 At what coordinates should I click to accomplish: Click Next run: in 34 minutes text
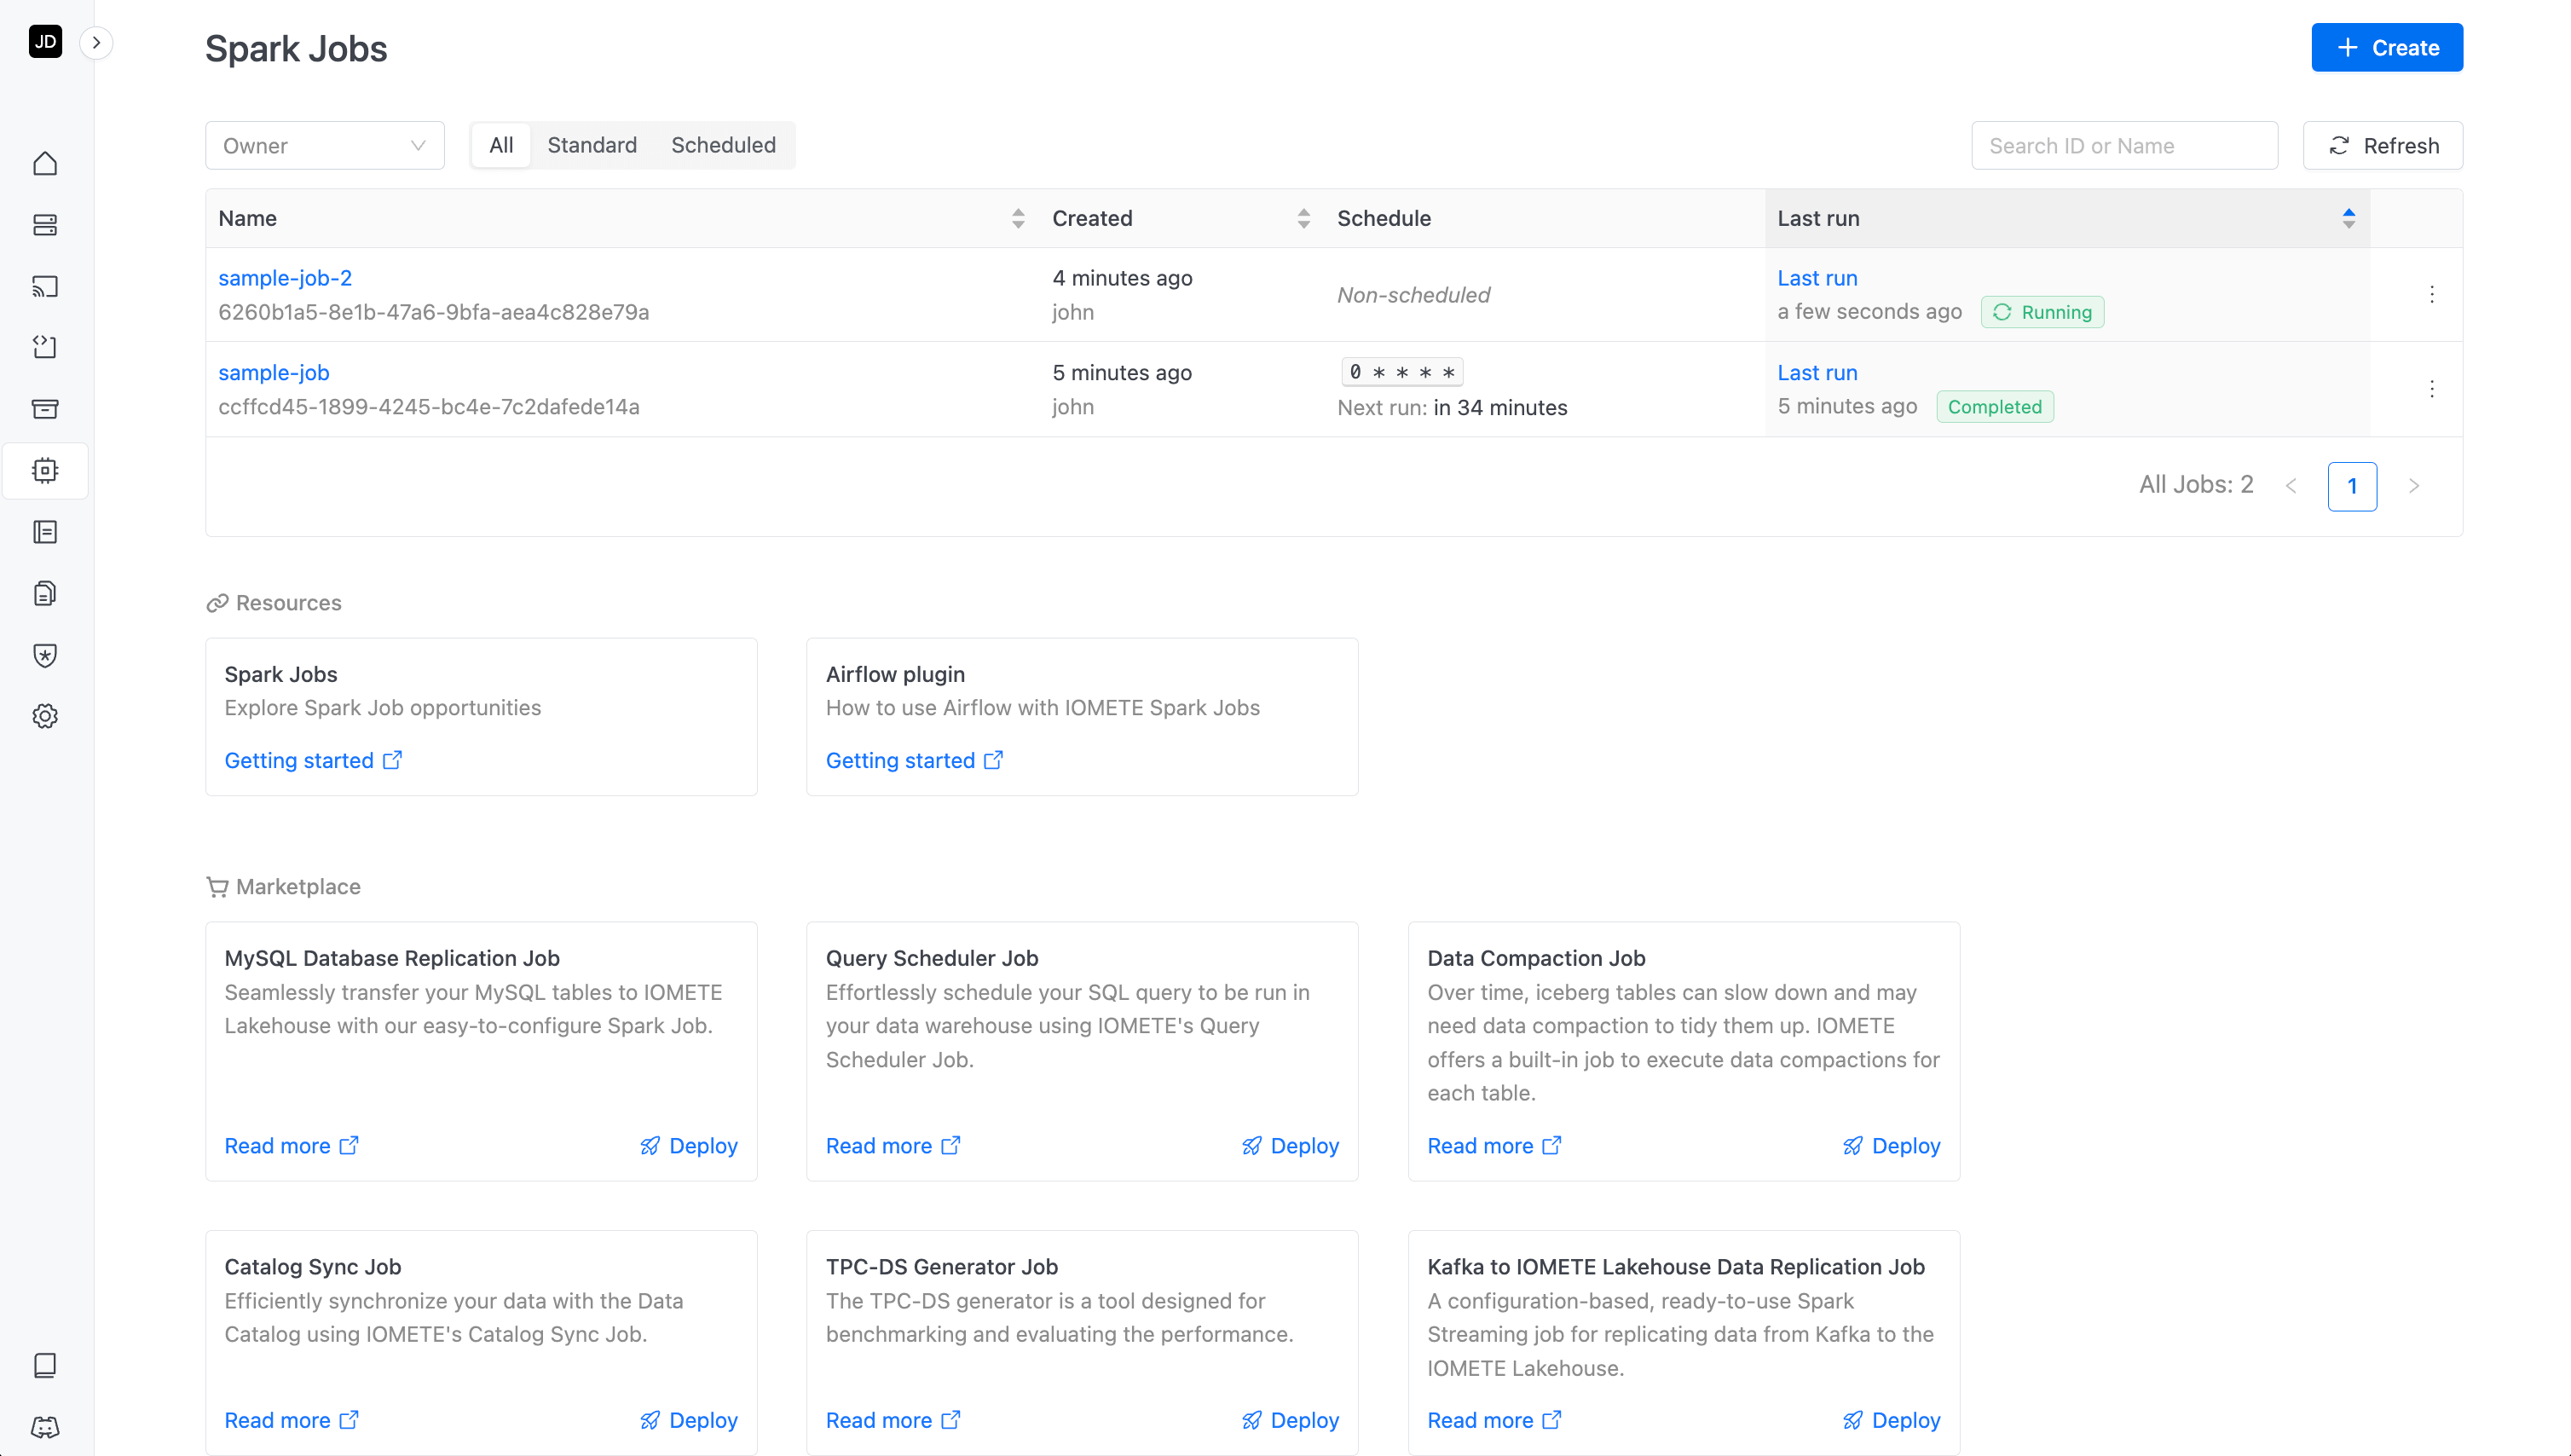click(1452, 407)
